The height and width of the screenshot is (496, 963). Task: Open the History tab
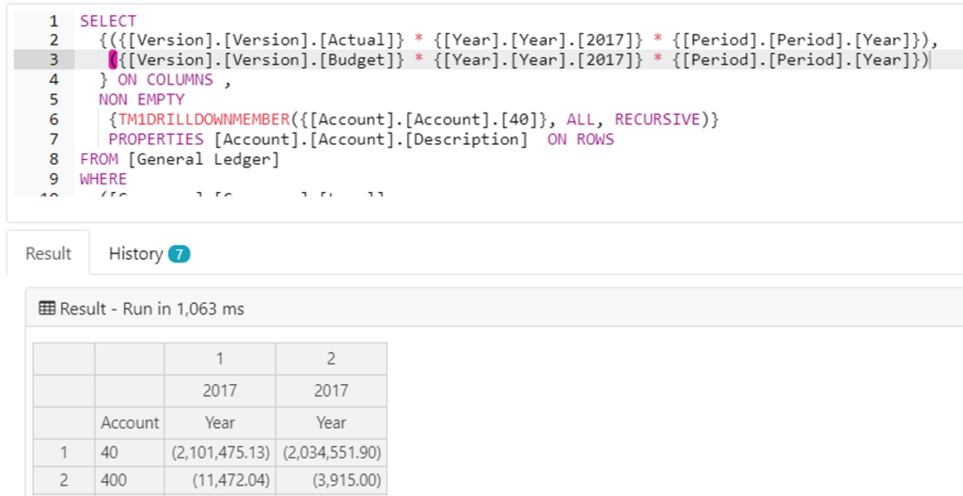[x=135, y=253]
